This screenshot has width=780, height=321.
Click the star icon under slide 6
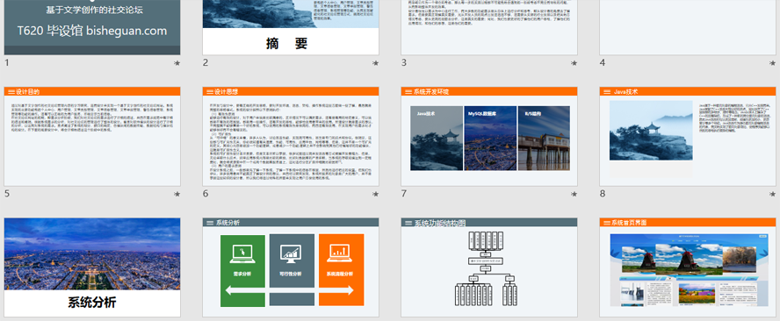point(376,195)
